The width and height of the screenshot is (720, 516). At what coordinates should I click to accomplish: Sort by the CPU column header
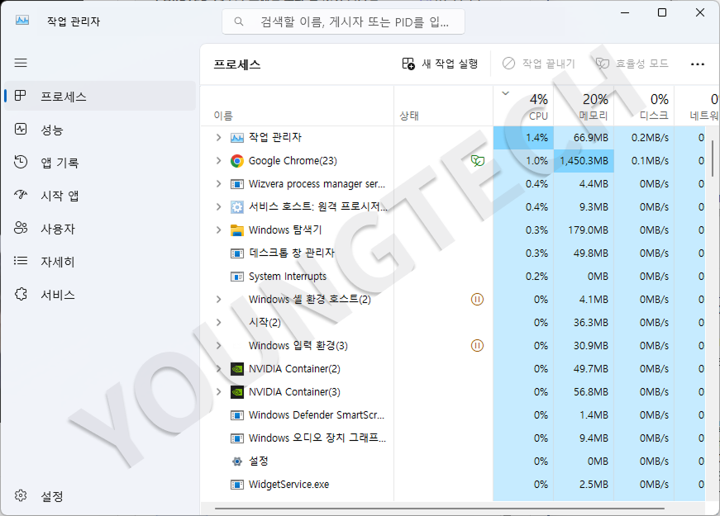tap(523, 106)
